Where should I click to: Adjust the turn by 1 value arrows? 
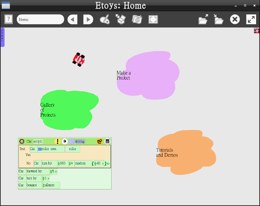pyautogui.click(x=43, y=179)
